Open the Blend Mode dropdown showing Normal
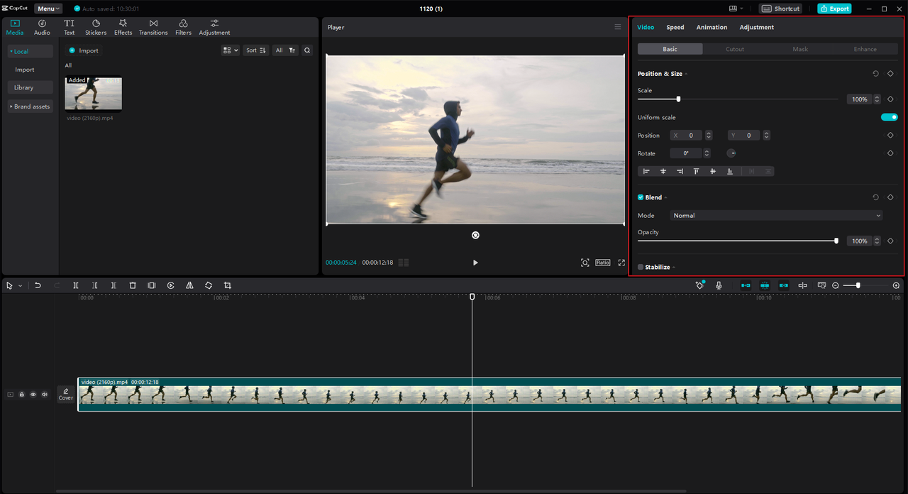908x494 pixels. pos(777,215)
